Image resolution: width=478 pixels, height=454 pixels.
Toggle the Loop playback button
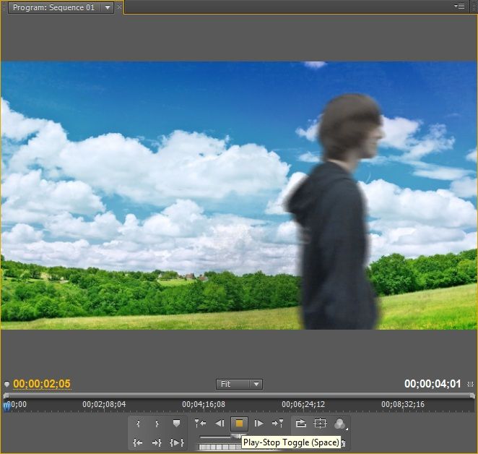pyautogui.click(x=301, y=424)
